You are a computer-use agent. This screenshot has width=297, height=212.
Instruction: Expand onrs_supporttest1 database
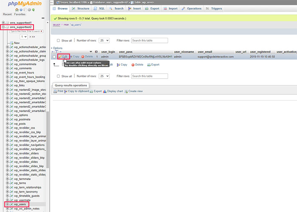tap(3, 23)
